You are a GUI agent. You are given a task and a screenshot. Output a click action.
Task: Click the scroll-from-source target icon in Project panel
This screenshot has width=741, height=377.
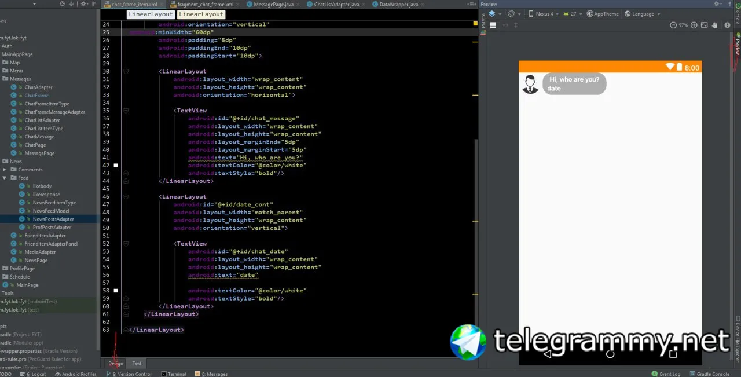click(x=63, y=4)
